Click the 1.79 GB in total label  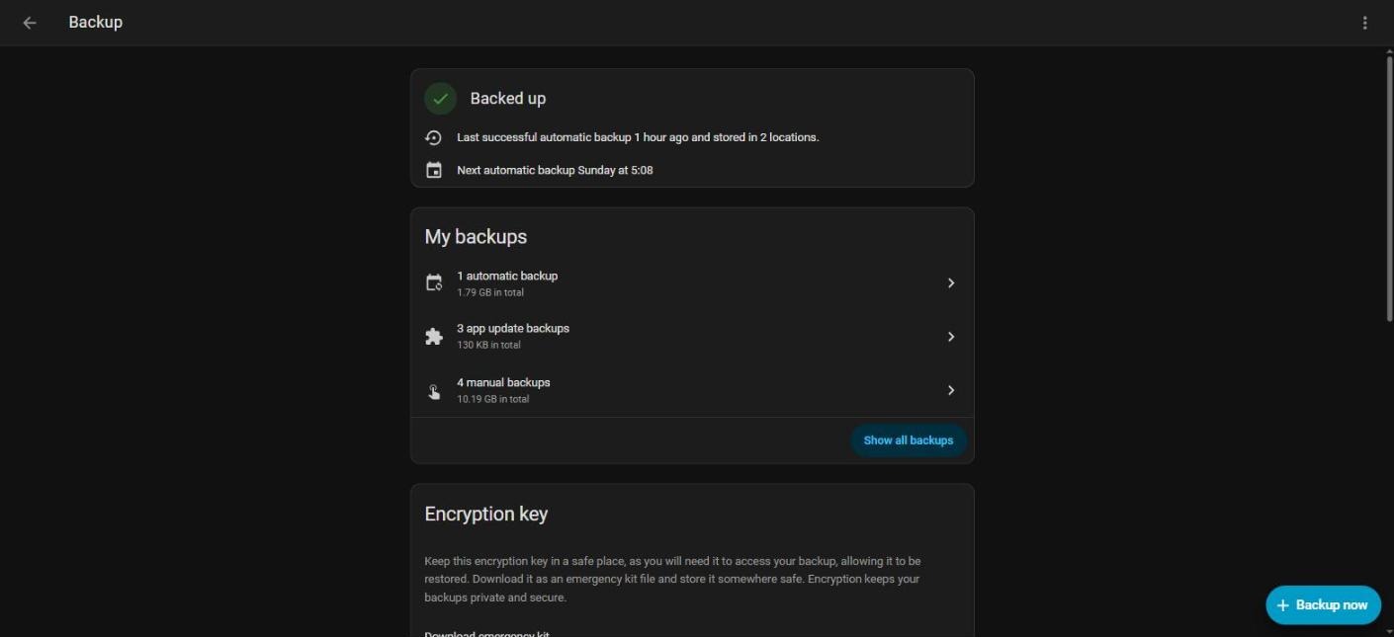point(490,293)
